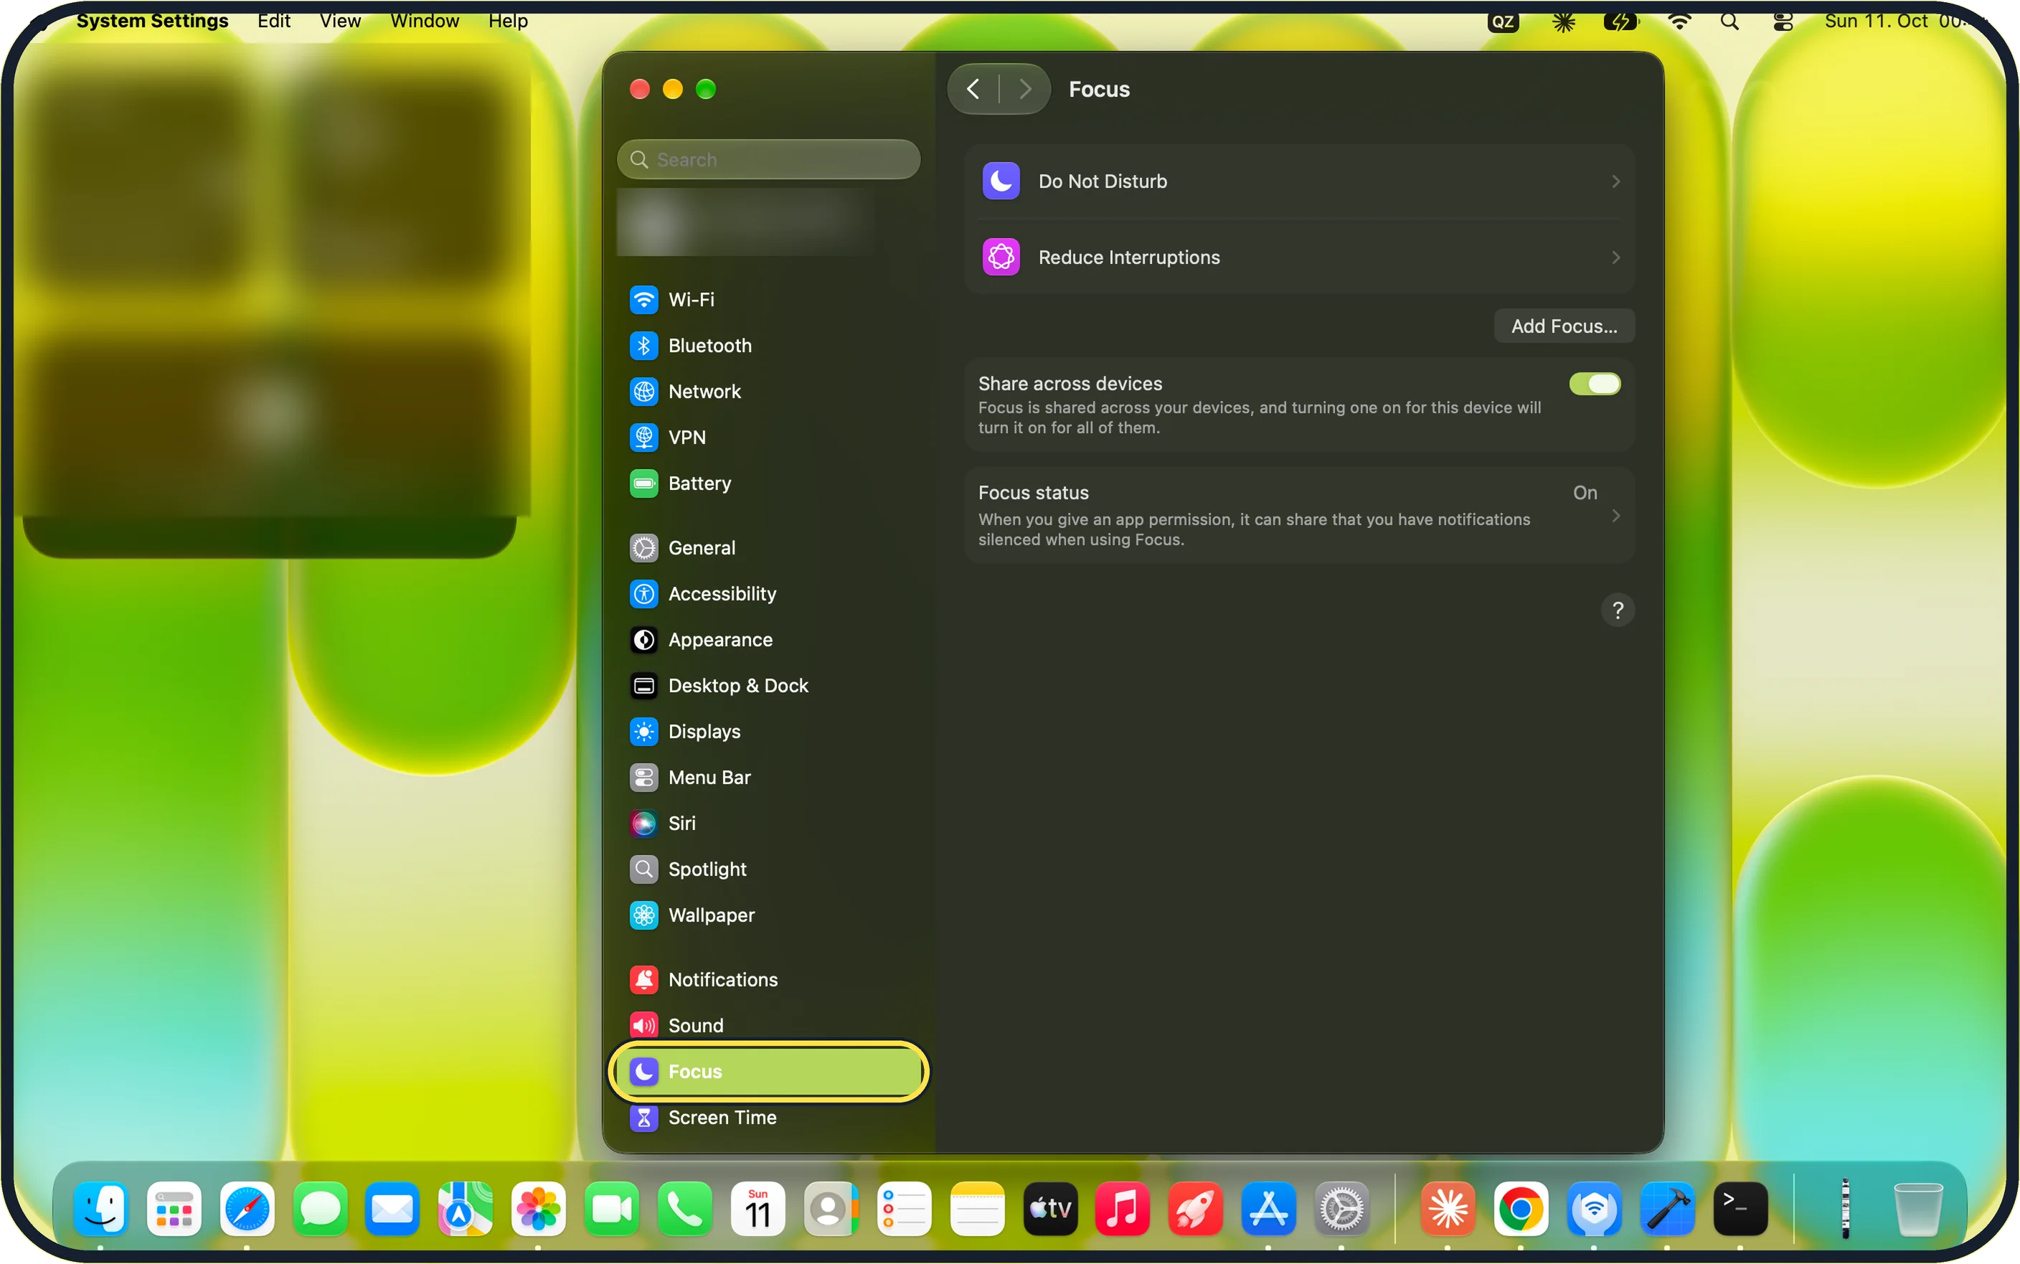Open Accessibility settings
The image size is (2020, 1264).
point(768,593)
